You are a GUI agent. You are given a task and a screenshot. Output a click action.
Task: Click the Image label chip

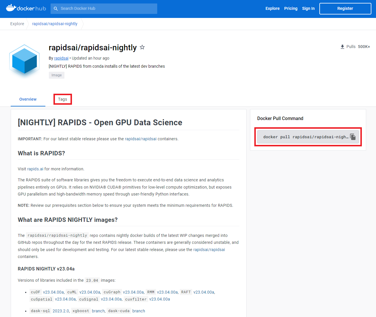pos(57,75)
